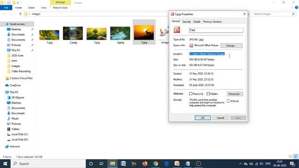The height and width of the screenshot is (168, 299).
Task: Click the file name field containing 5.jpg
Action: (x=216, y=30)
